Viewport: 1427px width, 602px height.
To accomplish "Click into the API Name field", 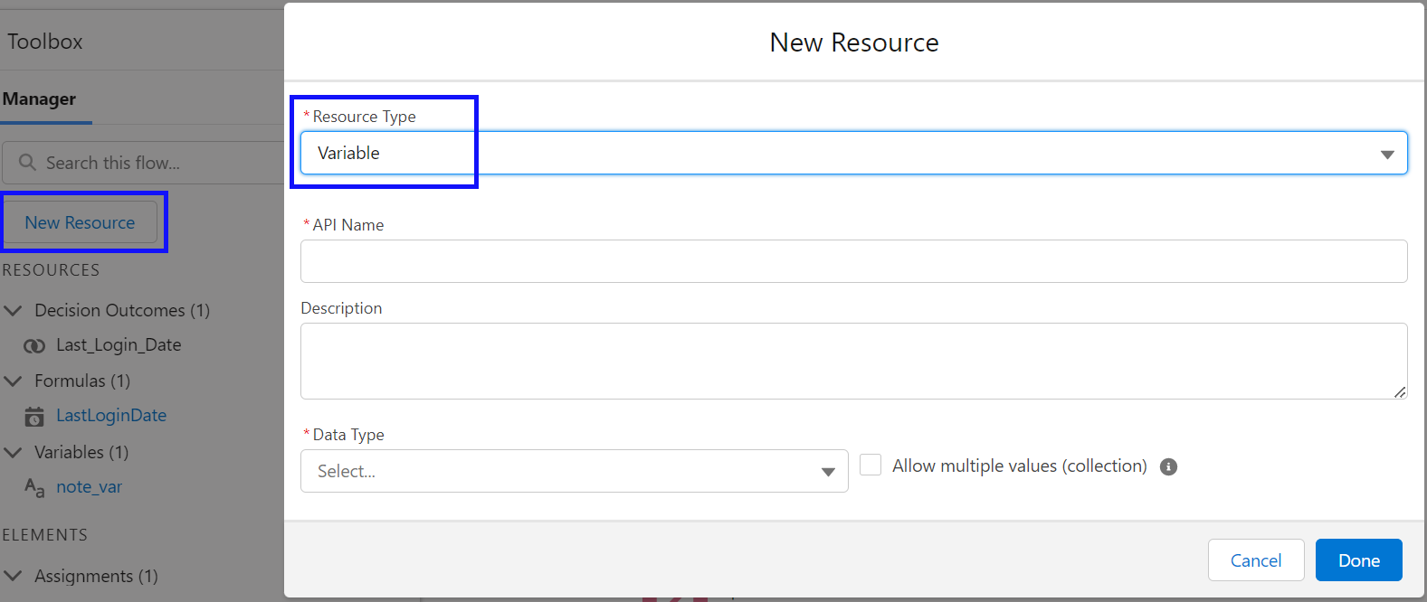I will (x=853, y=261).
